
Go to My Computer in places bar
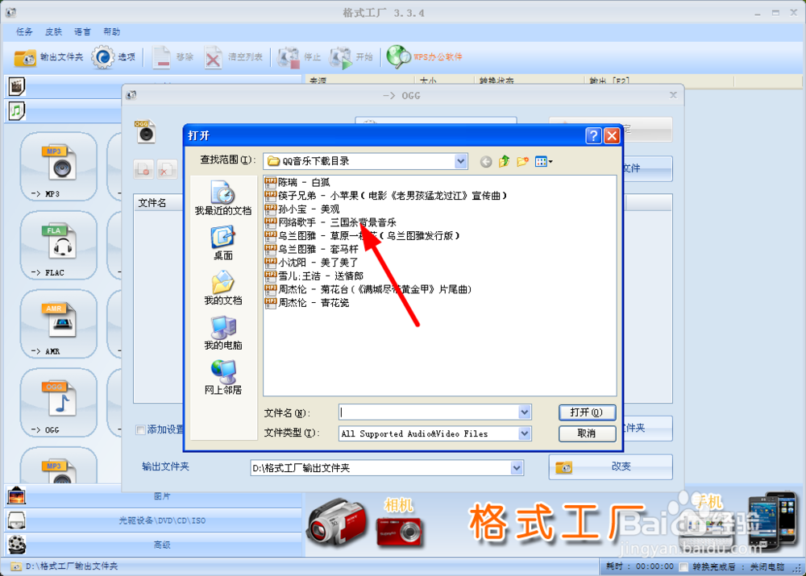(223, 333)
